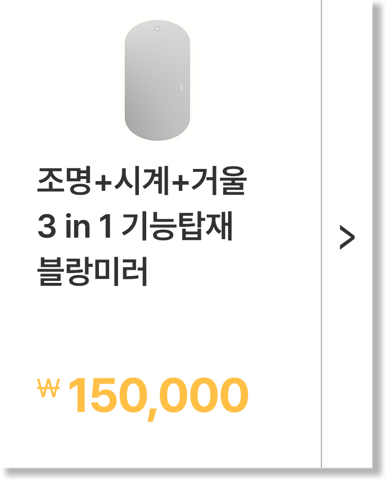Image resolution: width=386 pixels, height=481 pixels.
Task: Click the small clock on the mirror top
Action: point(157,29)
